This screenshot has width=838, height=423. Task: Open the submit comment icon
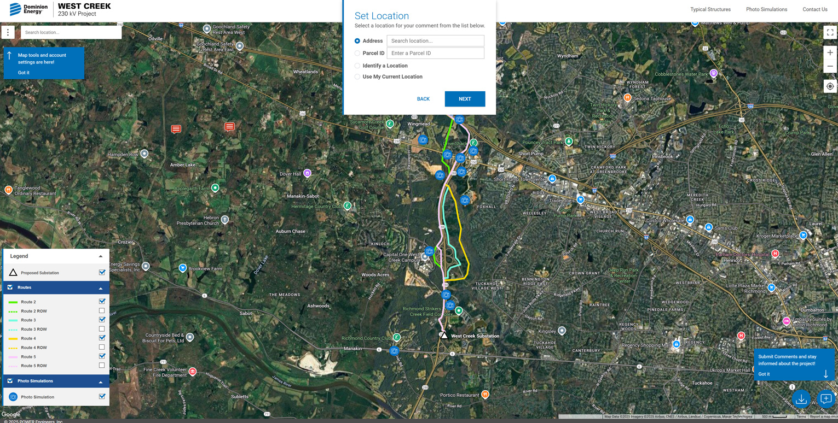tap(826, 399)
